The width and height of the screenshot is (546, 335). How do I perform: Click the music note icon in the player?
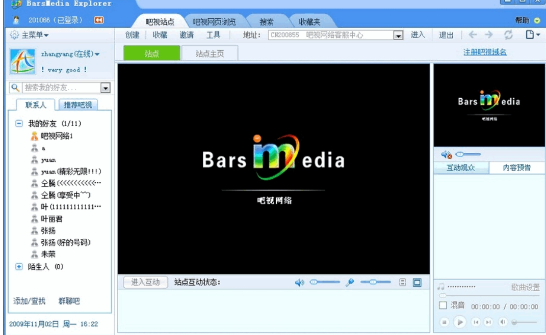click(441, 287)
